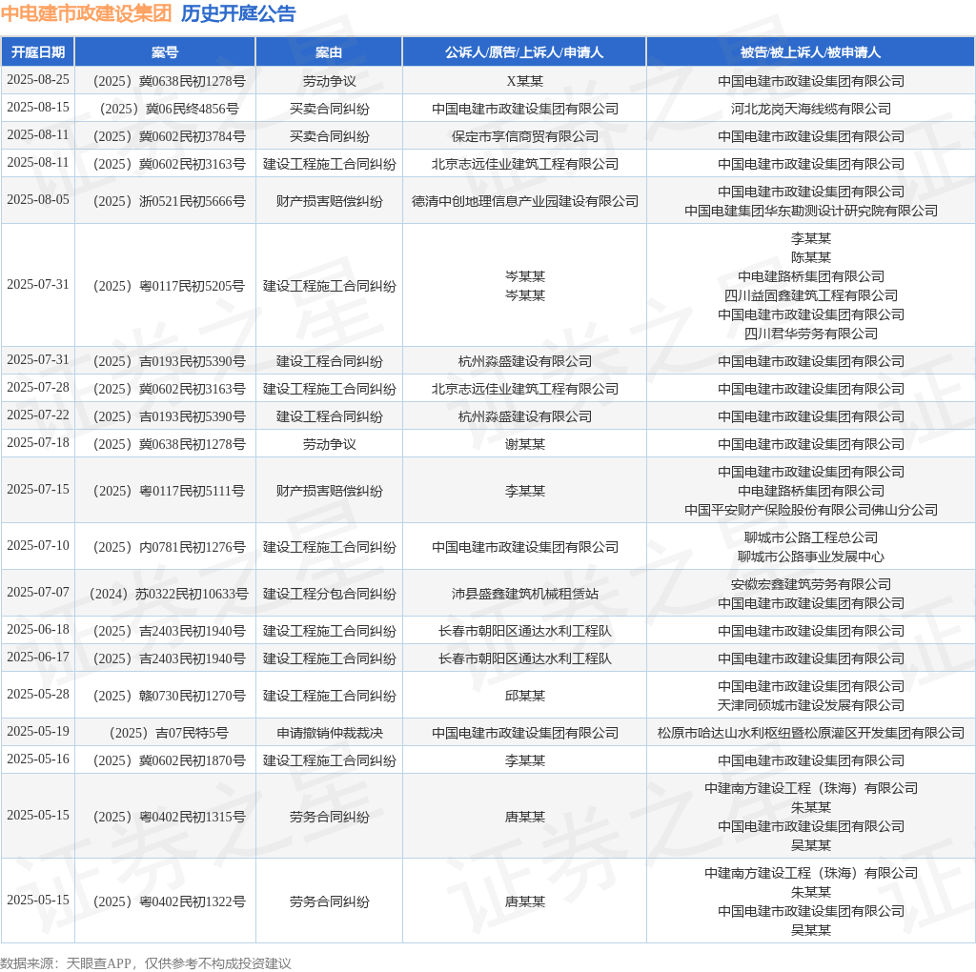The image size is (976, 972).
Task: Select the date 2025-05-19
Action: pos(38,731)
